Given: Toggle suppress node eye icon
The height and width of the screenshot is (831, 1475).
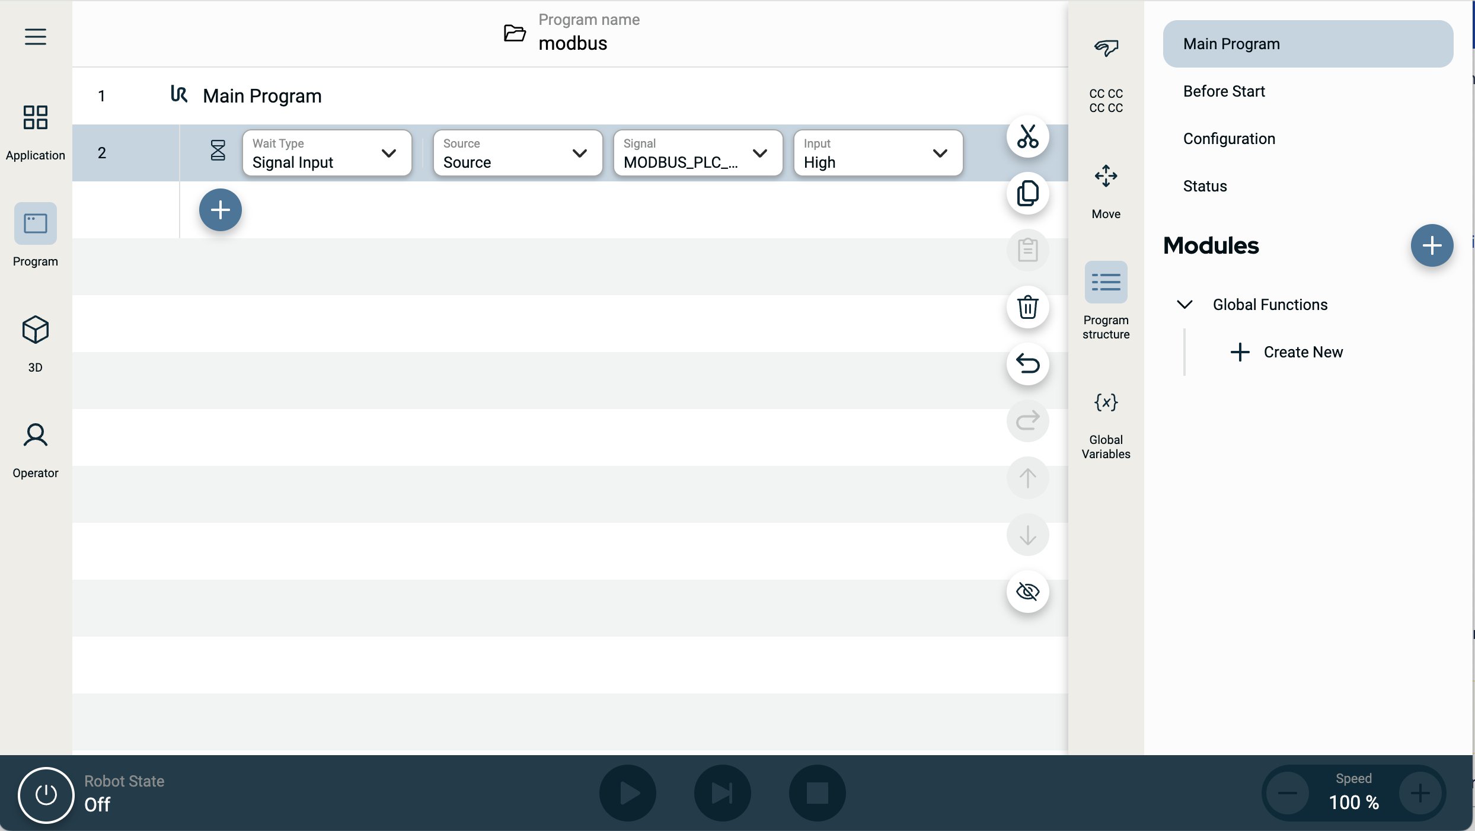Looking at the screenshot, I should click(x=1027, y=591).
